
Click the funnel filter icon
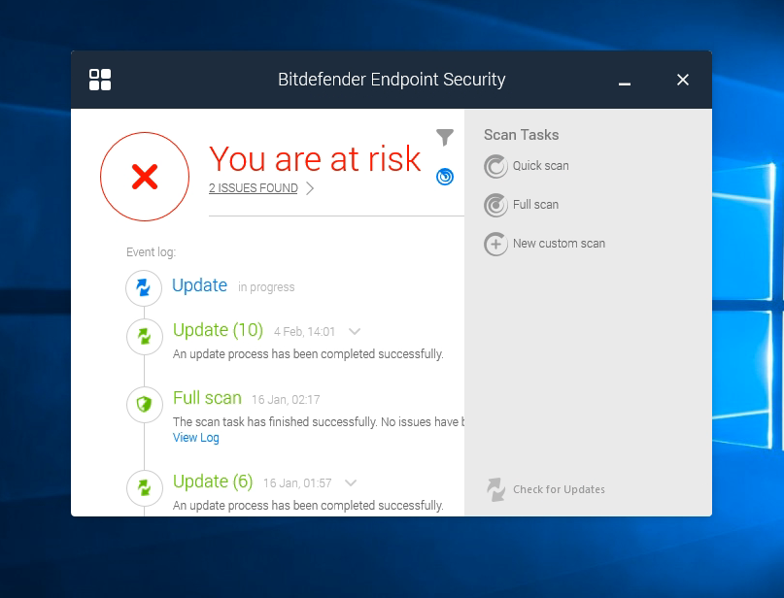(445, 137)
